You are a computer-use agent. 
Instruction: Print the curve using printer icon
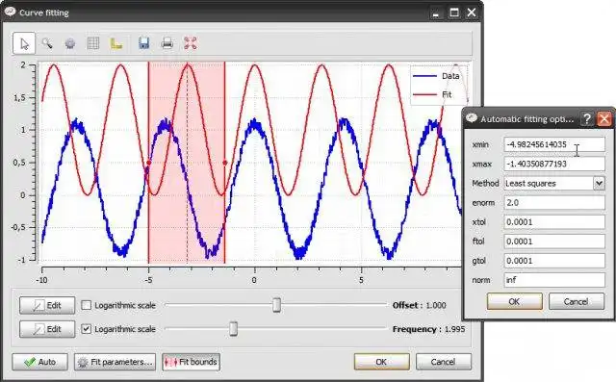[x=167, y=43]
